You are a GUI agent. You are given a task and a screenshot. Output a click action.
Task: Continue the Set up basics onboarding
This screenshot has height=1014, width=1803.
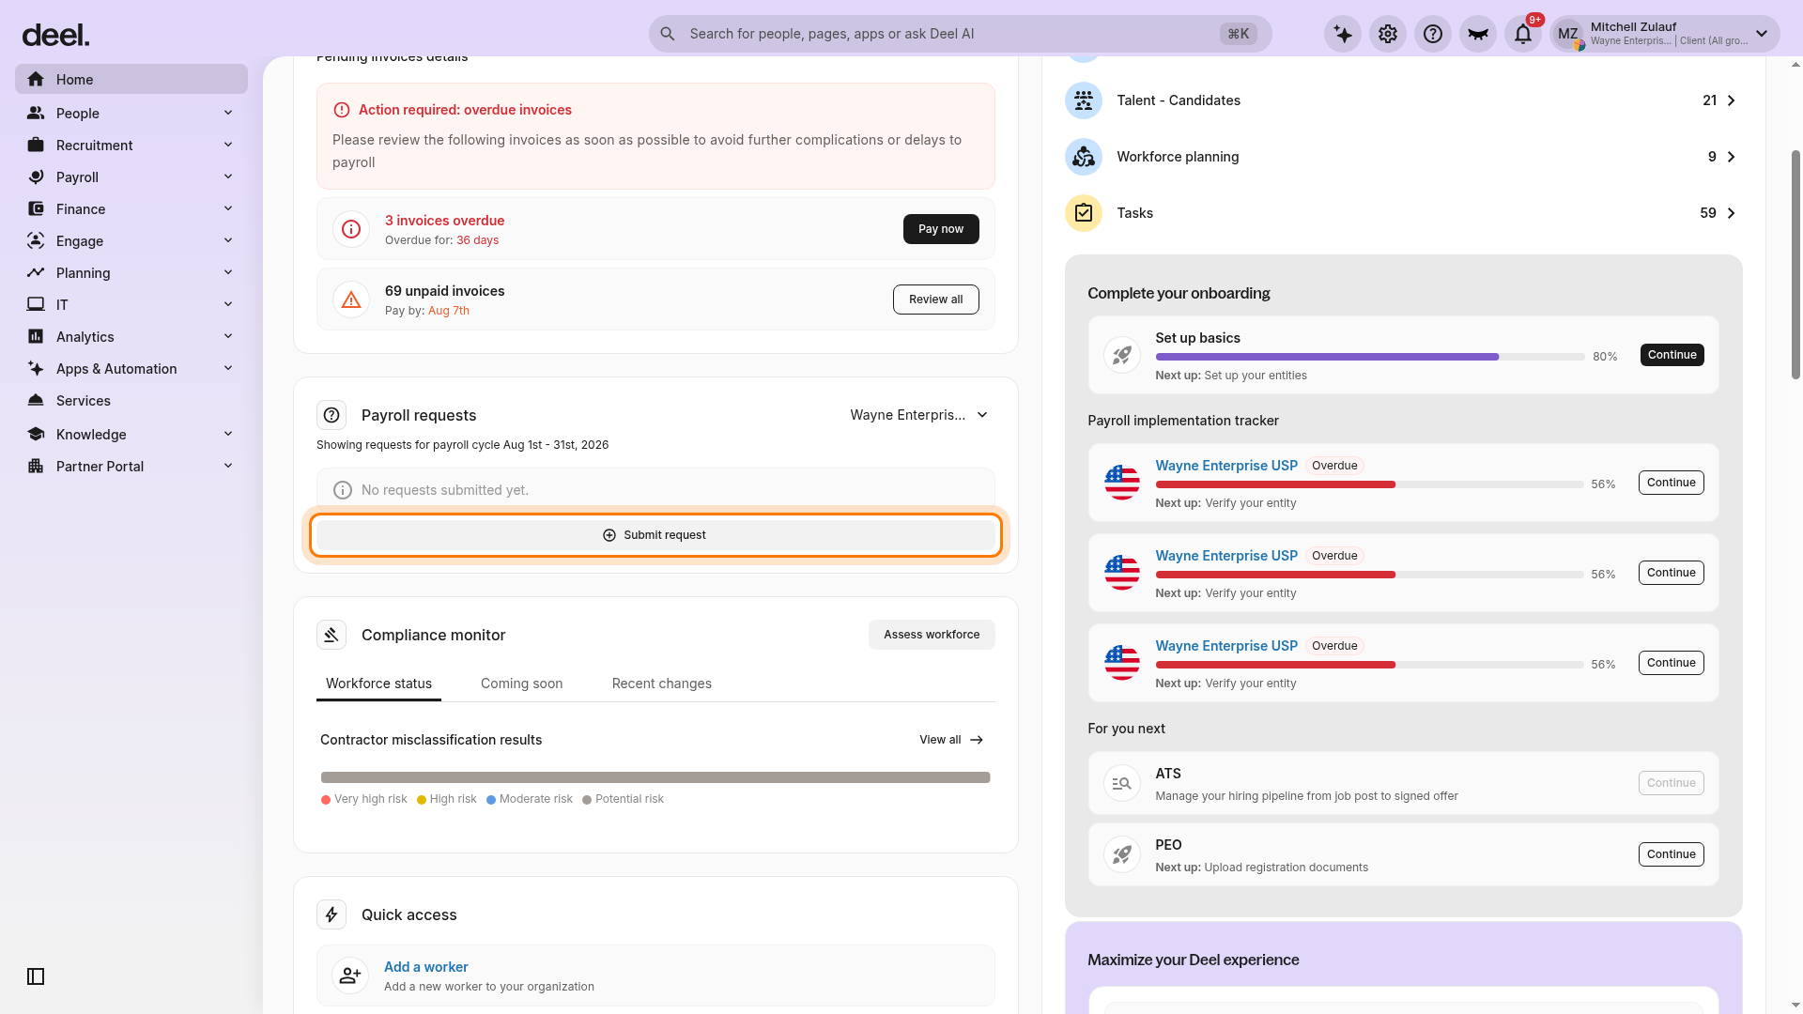click(1672, 355)
